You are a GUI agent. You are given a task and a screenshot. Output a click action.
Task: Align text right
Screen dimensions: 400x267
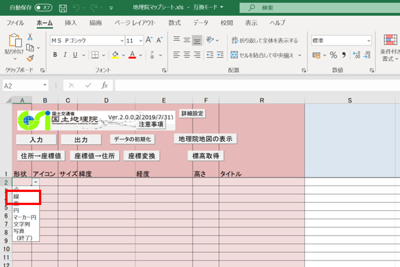pos(197,55)
